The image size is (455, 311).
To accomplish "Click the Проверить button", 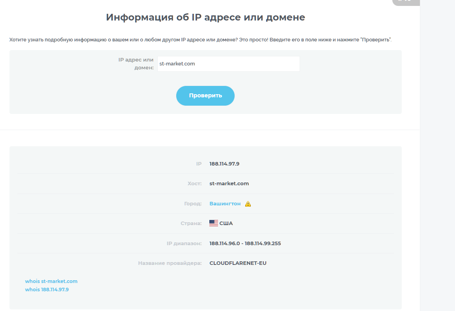I will [x=205, y=96].
